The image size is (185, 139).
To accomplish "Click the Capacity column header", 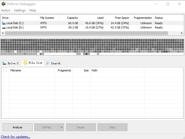I will coord(69,18).
